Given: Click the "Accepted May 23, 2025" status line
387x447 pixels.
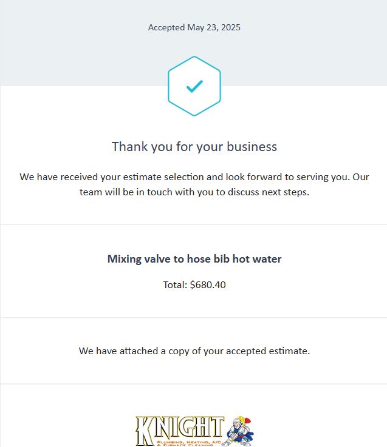Looking at the screenshot, I should (x=194, y=27).
